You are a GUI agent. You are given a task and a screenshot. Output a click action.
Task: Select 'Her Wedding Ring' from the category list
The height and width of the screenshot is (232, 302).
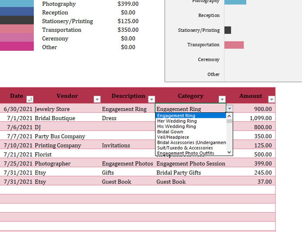[176, 121]
